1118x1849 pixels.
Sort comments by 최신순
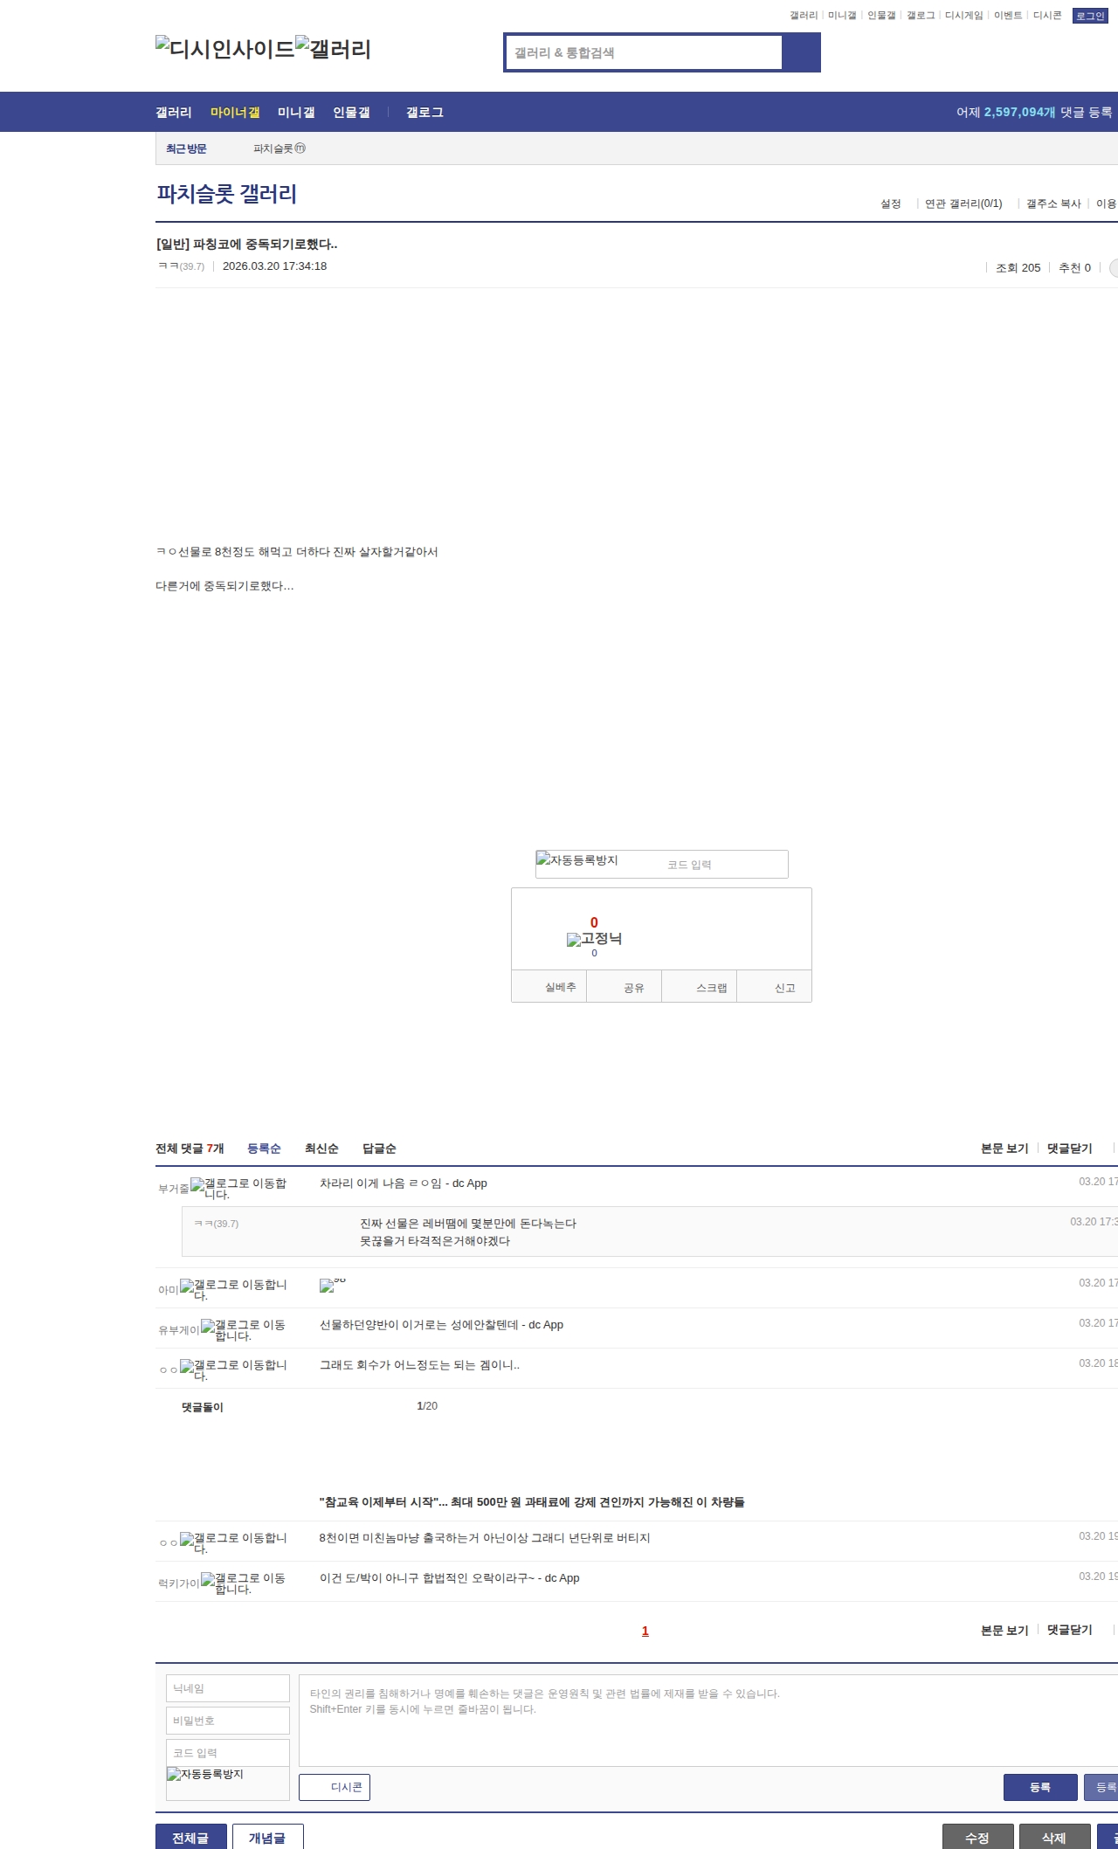[321, 1149]
